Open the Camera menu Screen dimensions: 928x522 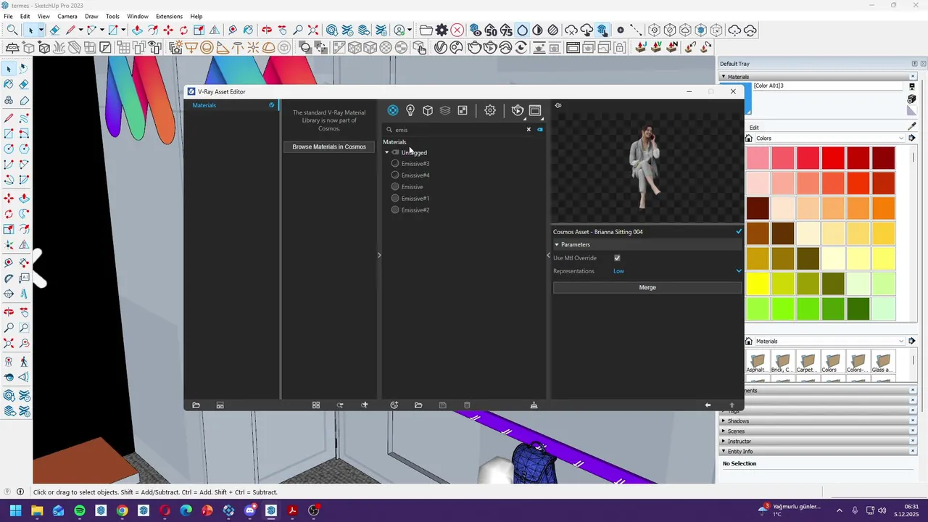[x=67, y=16]
